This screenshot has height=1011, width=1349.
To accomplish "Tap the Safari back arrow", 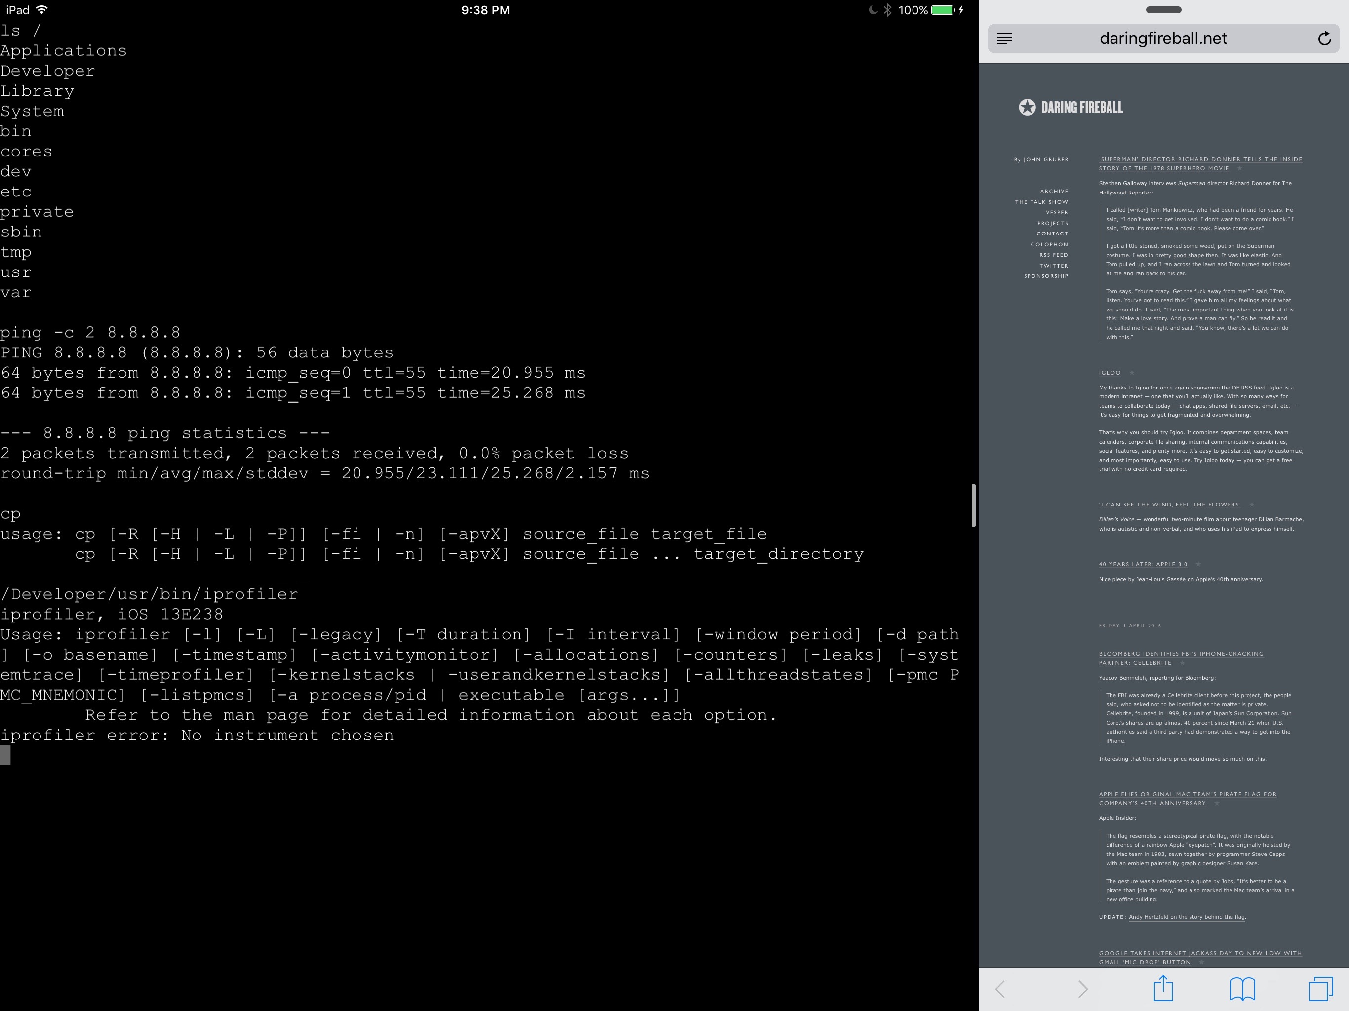I will 1000,989.
